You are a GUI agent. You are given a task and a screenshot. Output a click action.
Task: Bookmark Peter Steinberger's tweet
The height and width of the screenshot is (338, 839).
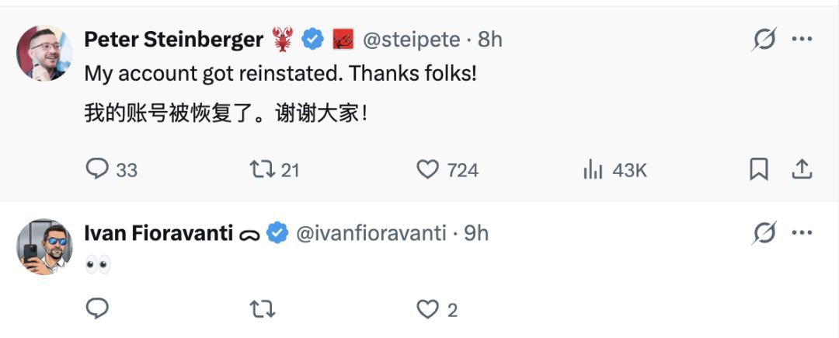pos(758,169)
